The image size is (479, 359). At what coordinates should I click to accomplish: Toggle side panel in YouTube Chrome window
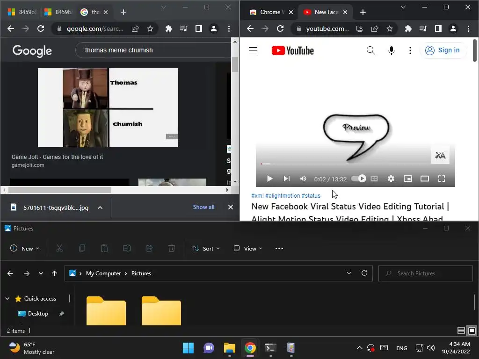coord(438,29)
